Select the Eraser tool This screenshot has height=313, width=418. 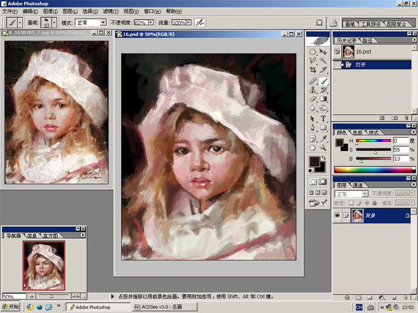[313, 99]
